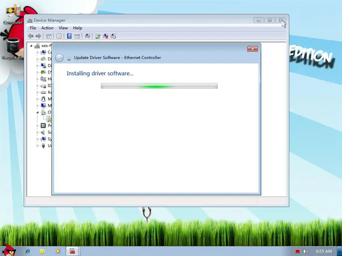Click the blue question mark Help icon
This screenshot has width=342, height=256.
tap(69, 36)
